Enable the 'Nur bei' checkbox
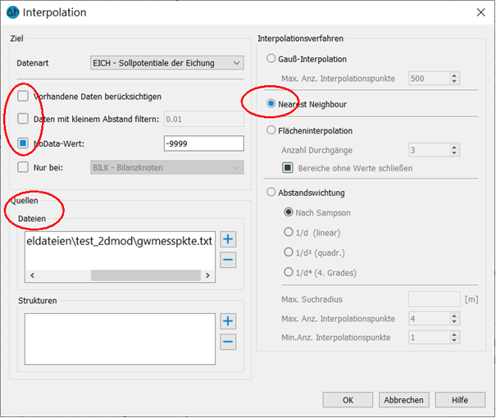 coord(23,167)
